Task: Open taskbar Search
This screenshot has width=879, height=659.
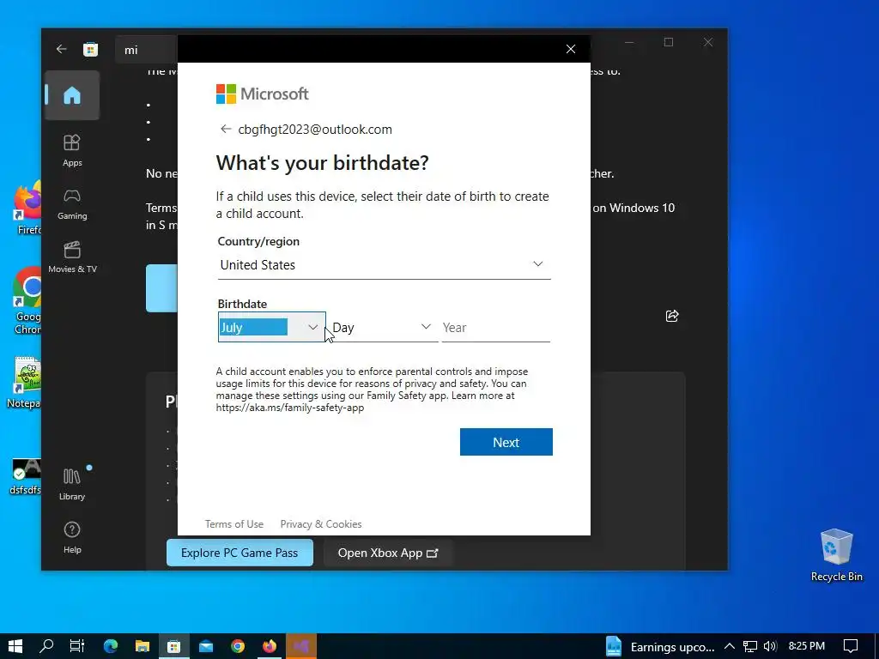Action: 46,646
